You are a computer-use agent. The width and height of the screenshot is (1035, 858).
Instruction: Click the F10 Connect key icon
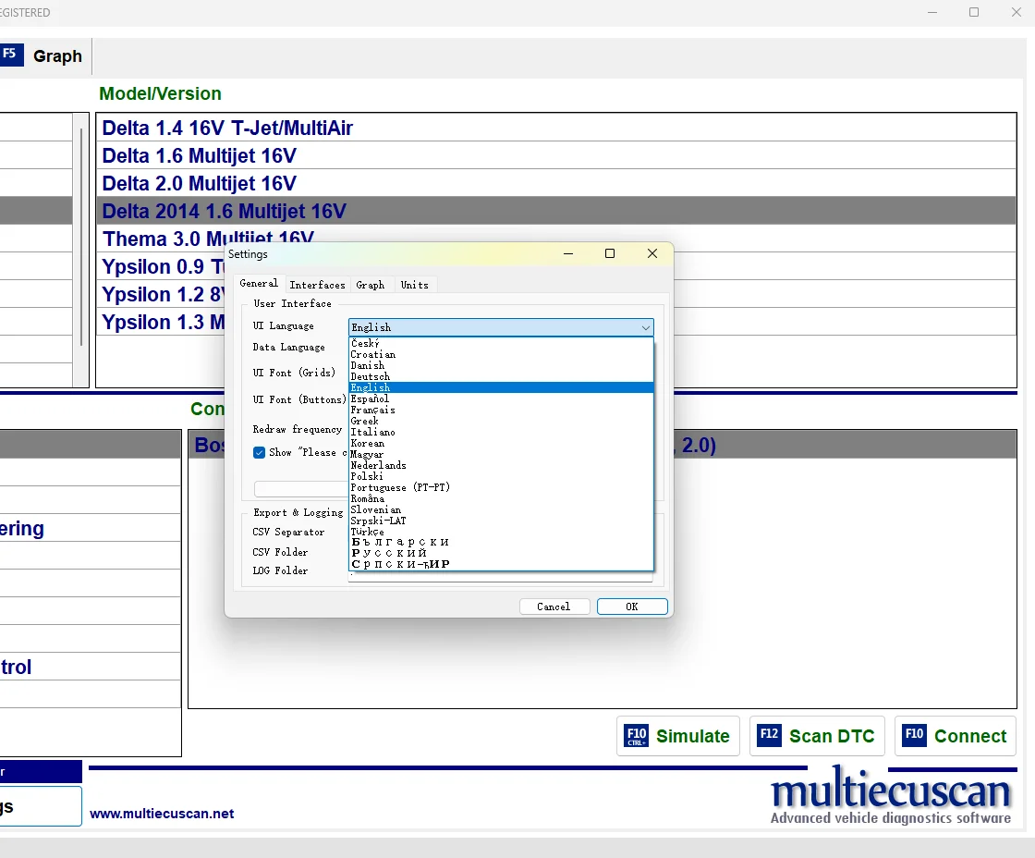pyautogui.click(x=914, y=735)
